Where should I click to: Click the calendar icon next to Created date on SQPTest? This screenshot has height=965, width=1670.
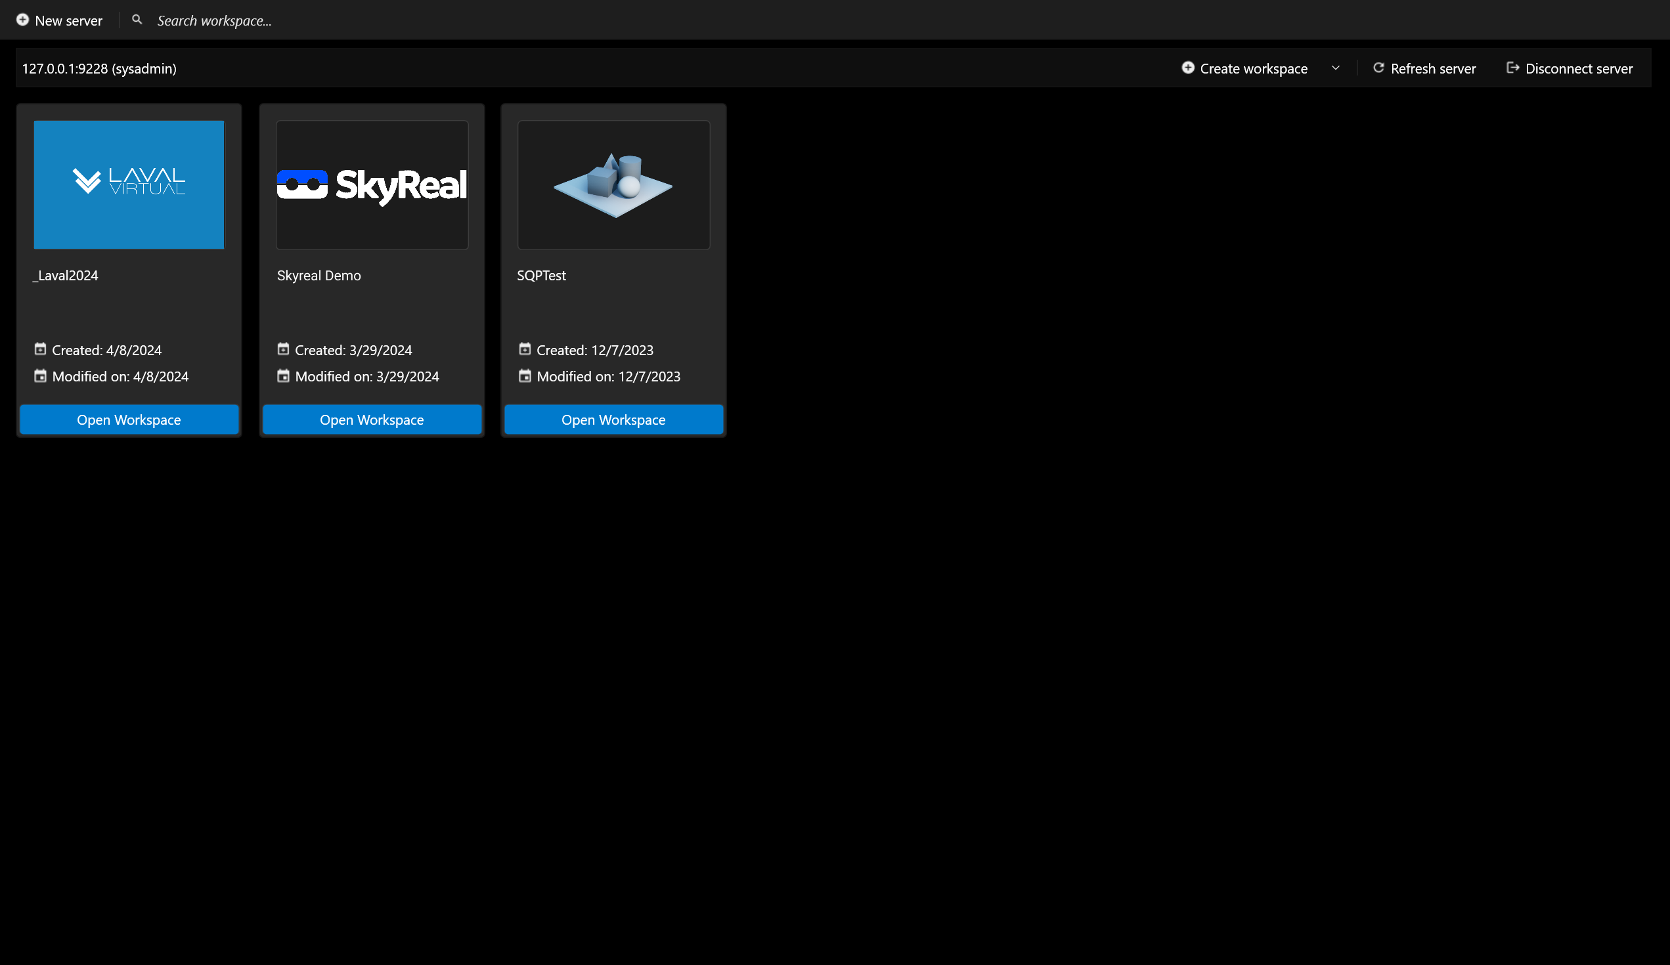point(525,349)
